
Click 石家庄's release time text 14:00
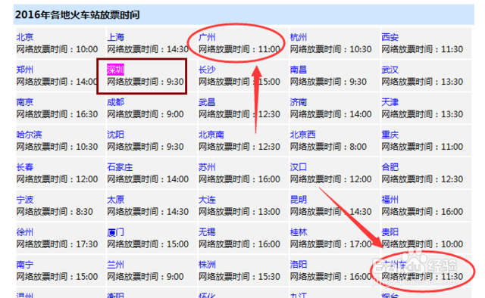click(x=178, y=179)
